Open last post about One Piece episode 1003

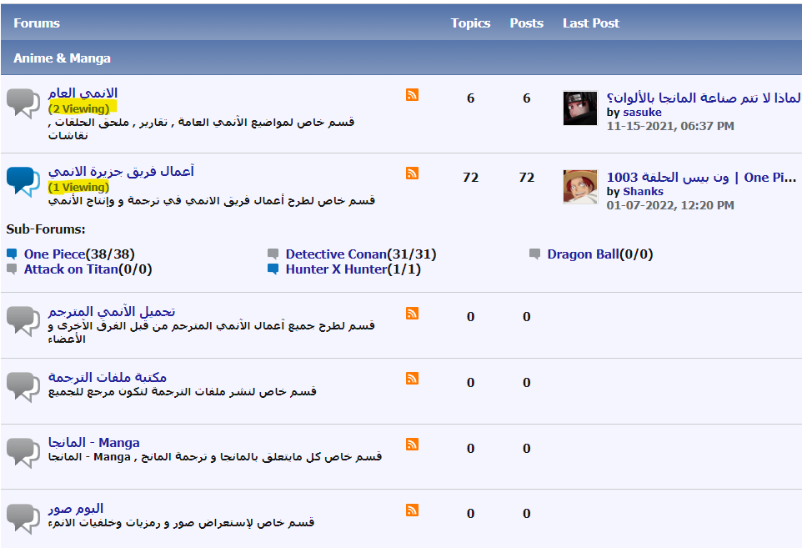click(x=701, y=178)
